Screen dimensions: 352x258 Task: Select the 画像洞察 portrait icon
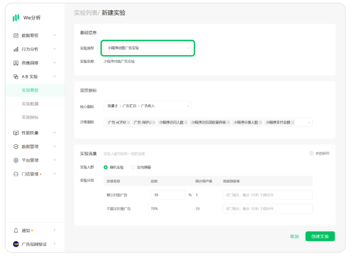pyautogui.click(x=16, y=63)
